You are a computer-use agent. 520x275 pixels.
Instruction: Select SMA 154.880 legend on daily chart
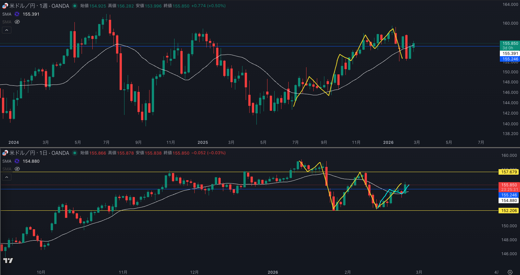pyautogui.click(x=7, y=161)
